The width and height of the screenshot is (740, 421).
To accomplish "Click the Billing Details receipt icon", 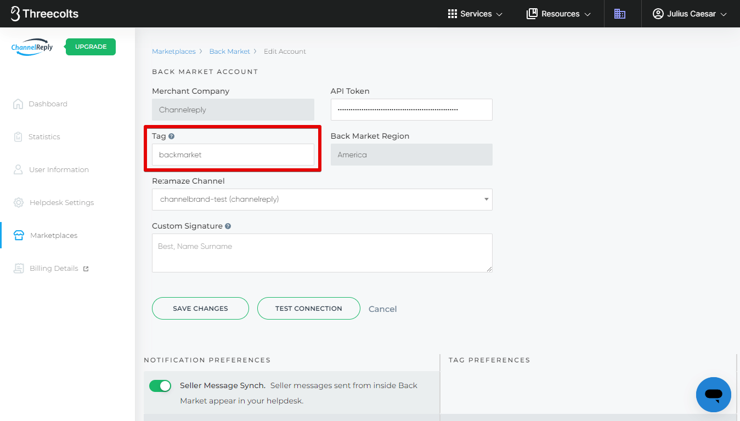I will click(x=19, y=268).
